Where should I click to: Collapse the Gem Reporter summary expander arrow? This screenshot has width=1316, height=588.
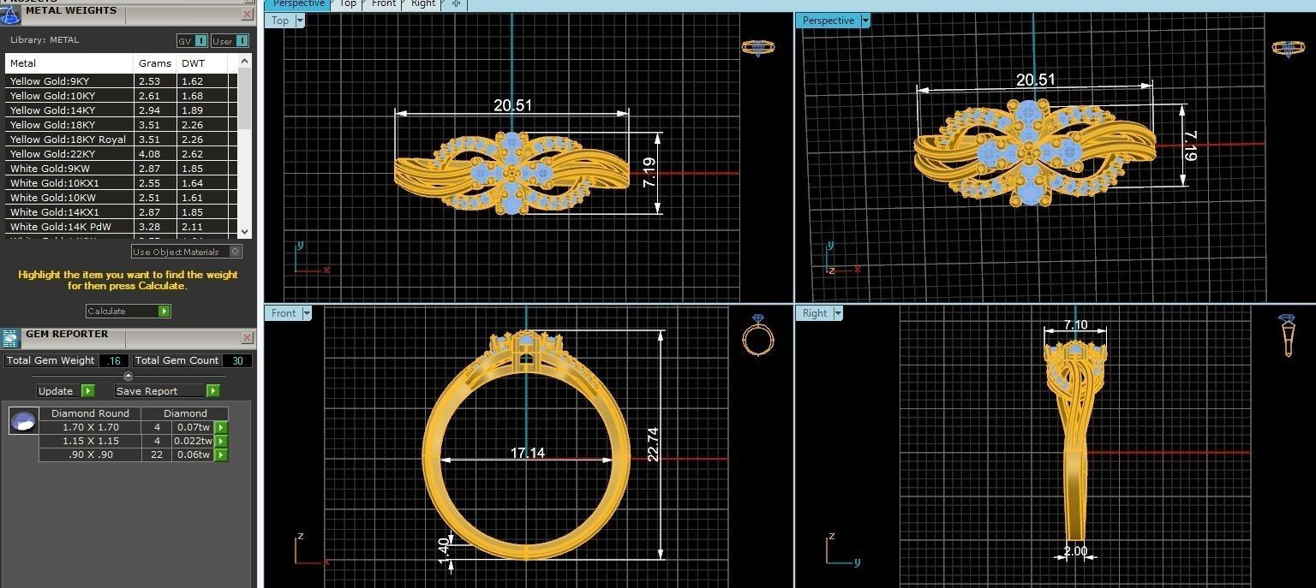[x=129, y=376]
